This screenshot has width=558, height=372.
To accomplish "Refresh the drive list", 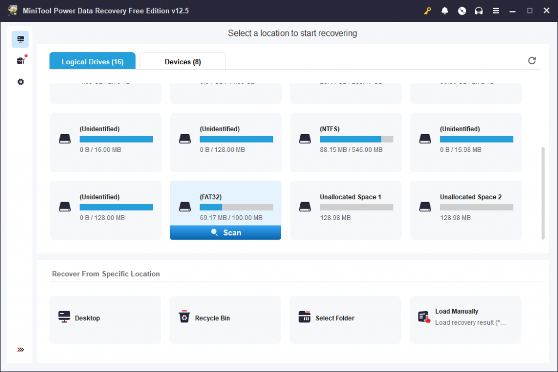I will tap(532, 60).
